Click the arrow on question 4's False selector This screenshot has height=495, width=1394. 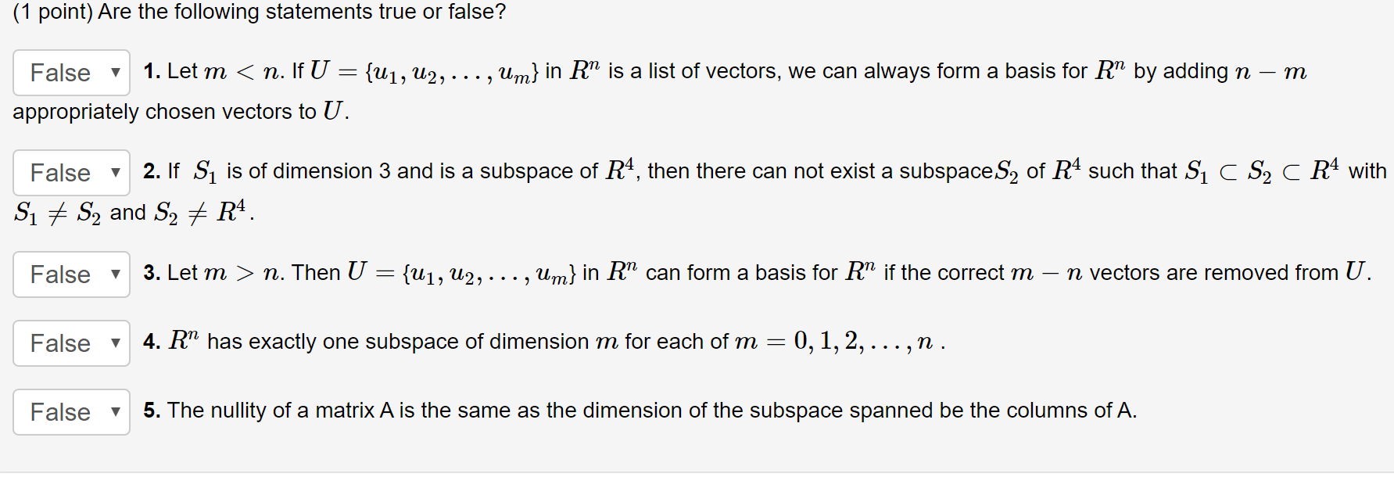click(x=115, y=343)
